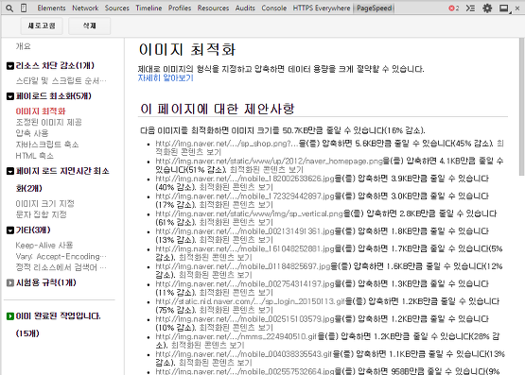Open the mobile_002754314197.jpg link
Screen dimensions: 525x375
point(245,283)
